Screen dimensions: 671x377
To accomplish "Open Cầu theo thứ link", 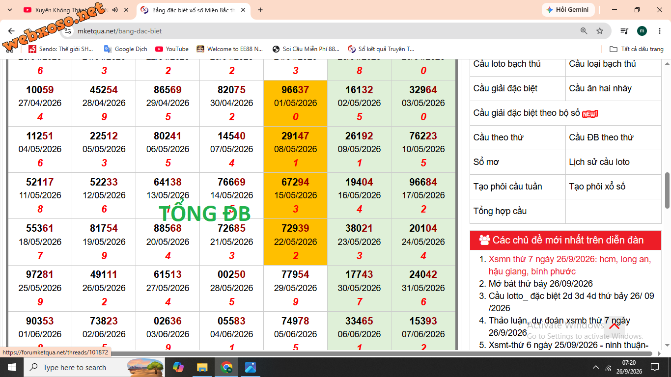I will pyautogui.click(x=498, y=137).
